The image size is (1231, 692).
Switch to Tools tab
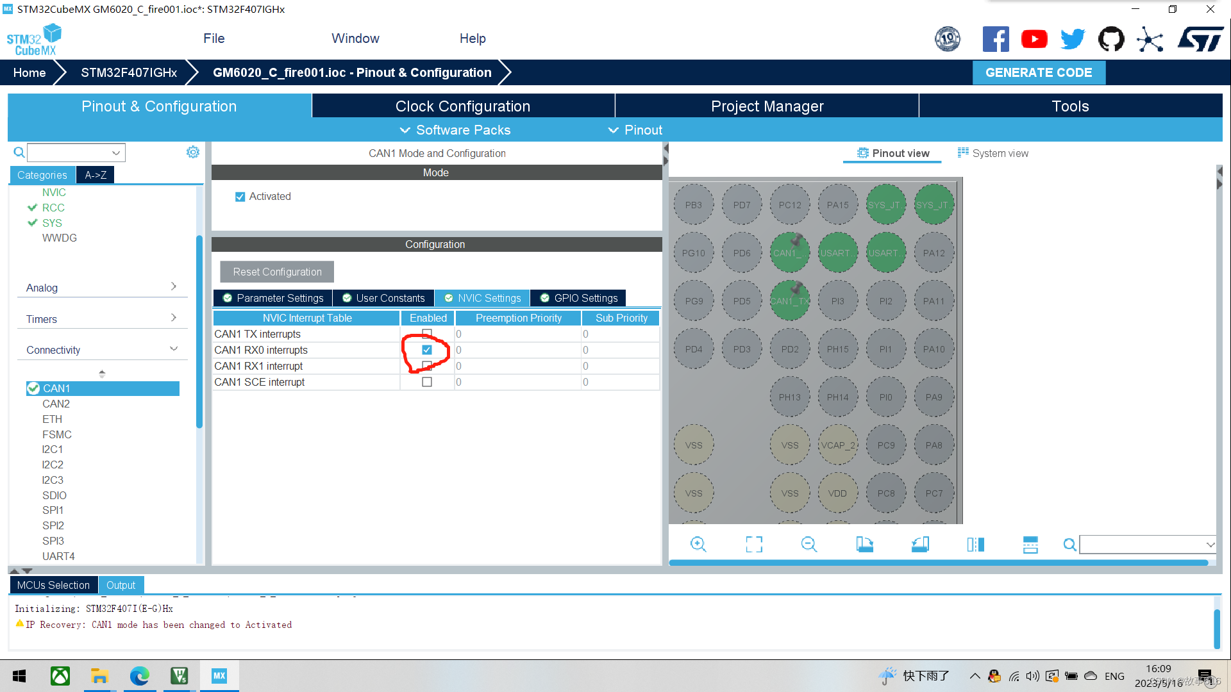point(1071,106)
